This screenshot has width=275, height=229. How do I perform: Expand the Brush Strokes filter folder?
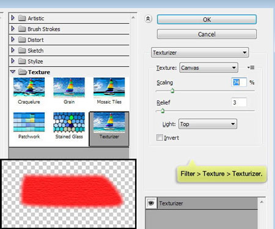click(13, 29)
